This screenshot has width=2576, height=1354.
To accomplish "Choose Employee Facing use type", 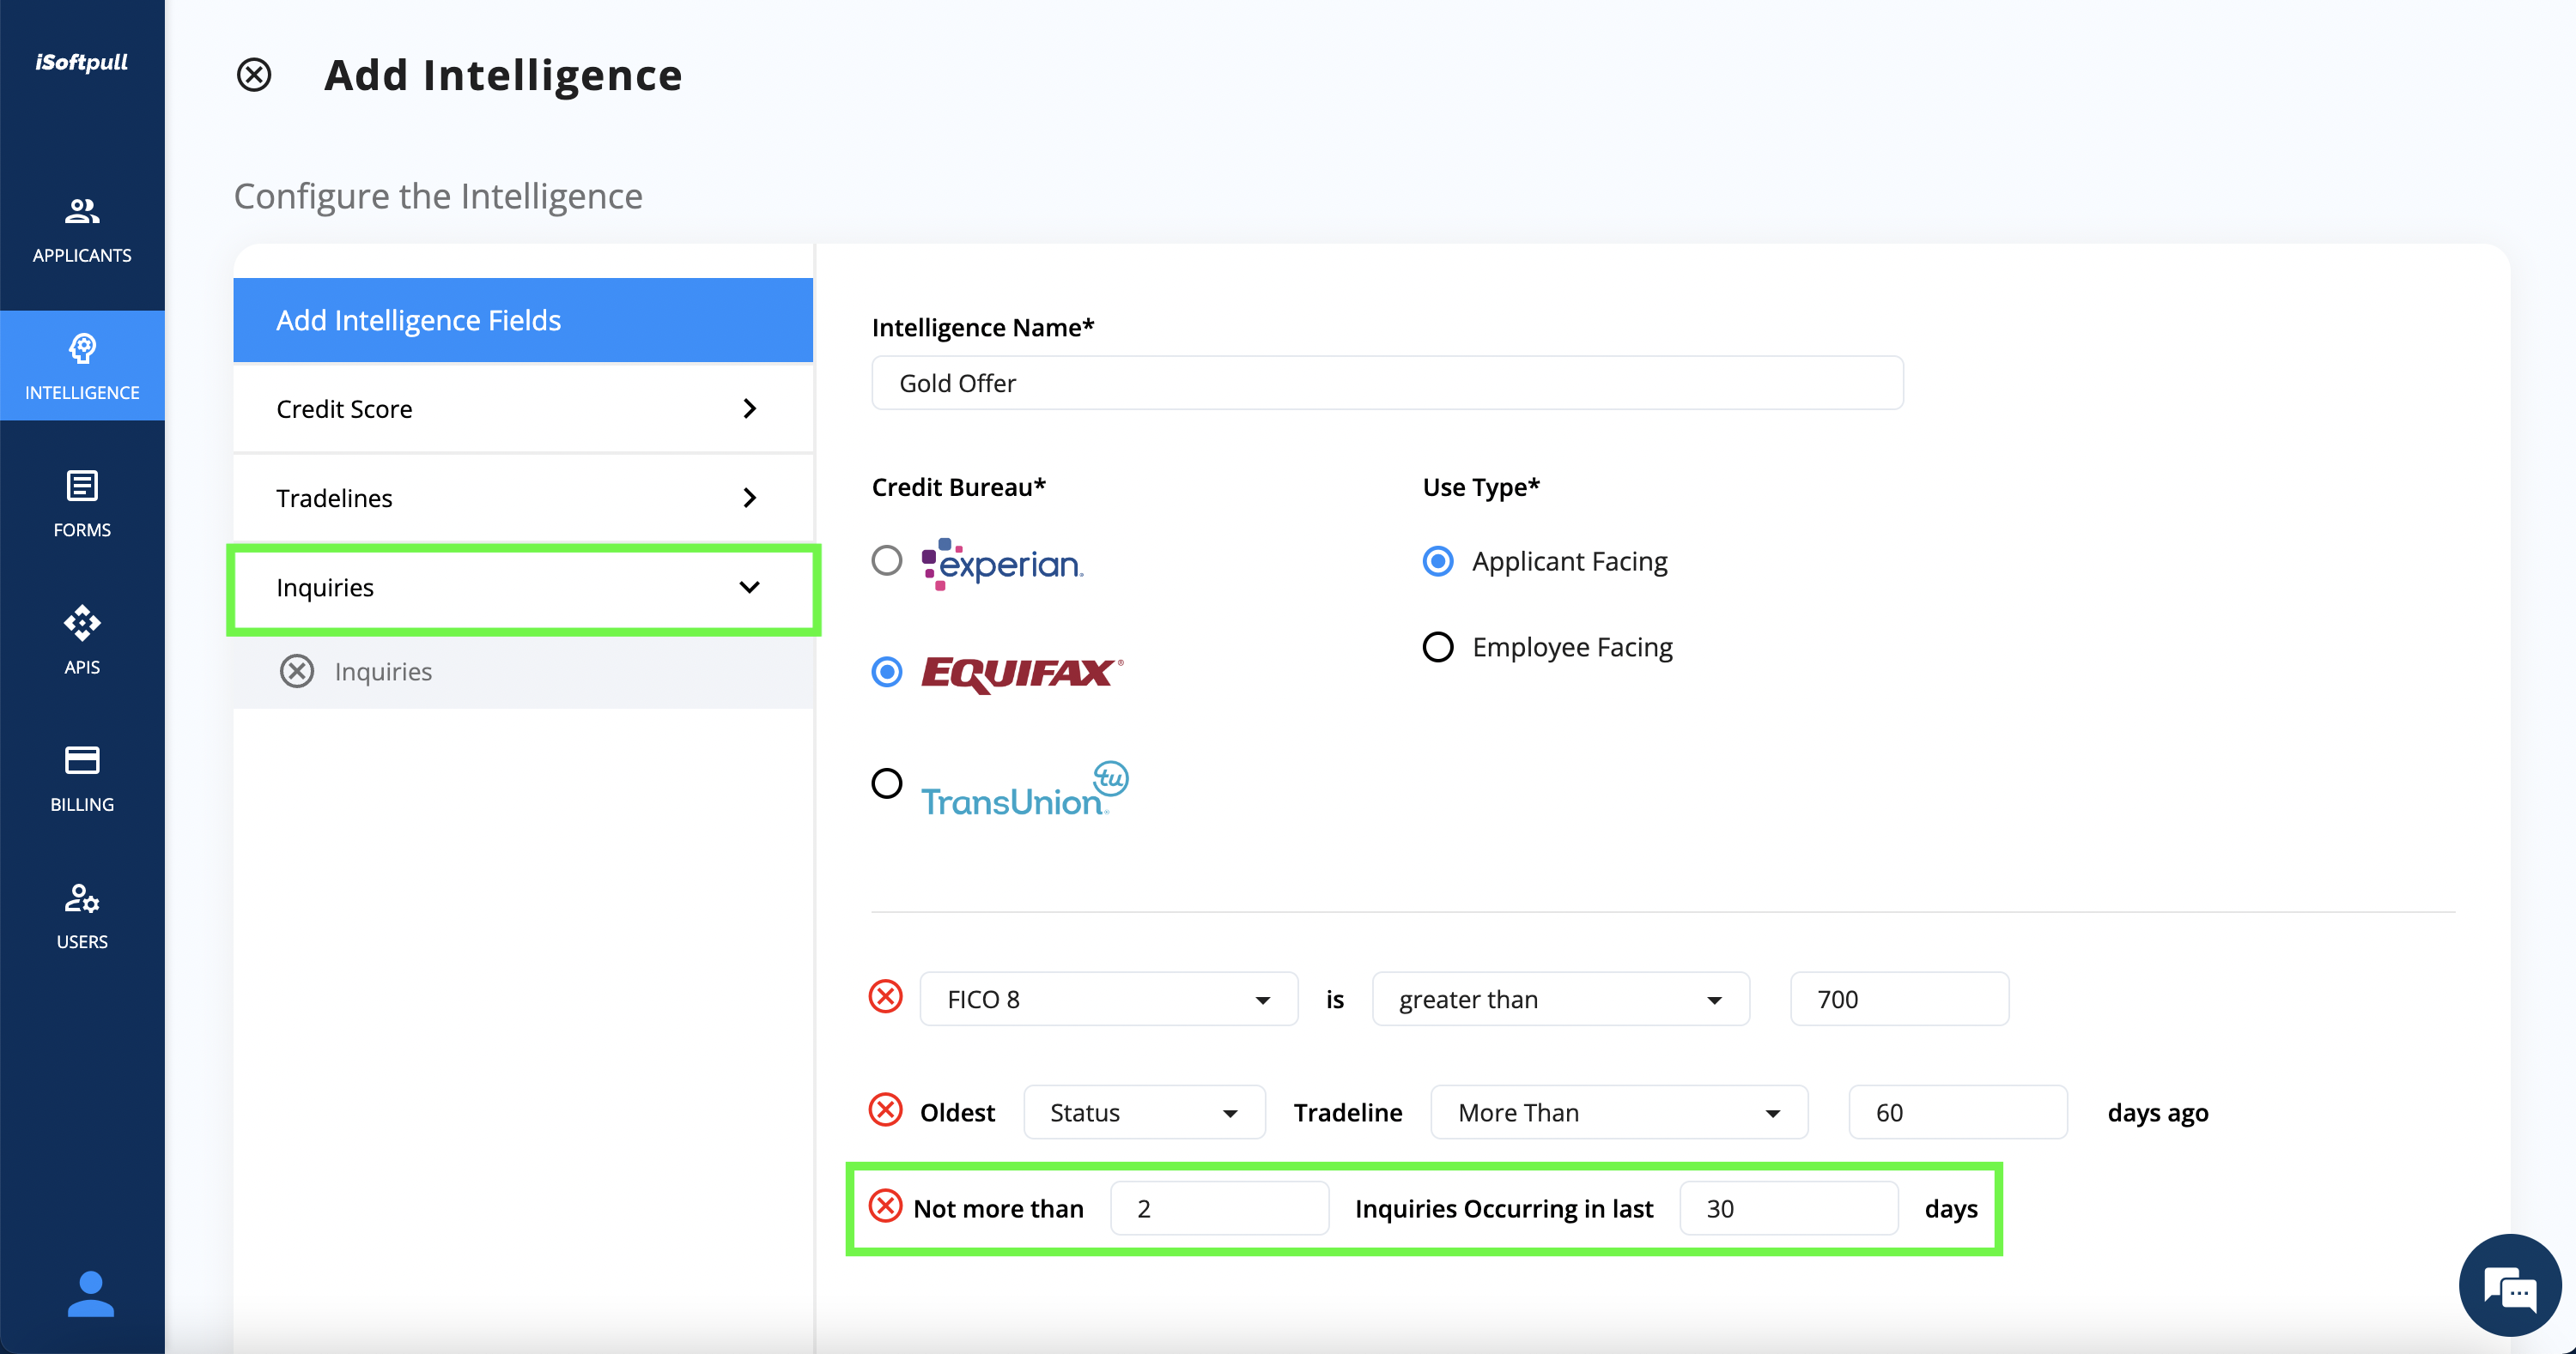I will click(1438, 648).
